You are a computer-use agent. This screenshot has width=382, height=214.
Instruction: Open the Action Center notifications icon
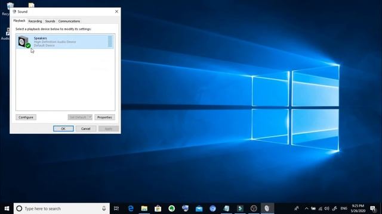click(x=373, y=209)
